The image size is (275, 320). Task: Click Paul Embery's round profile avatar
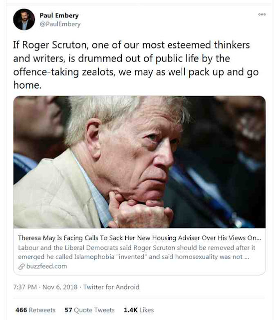[24, 19]
